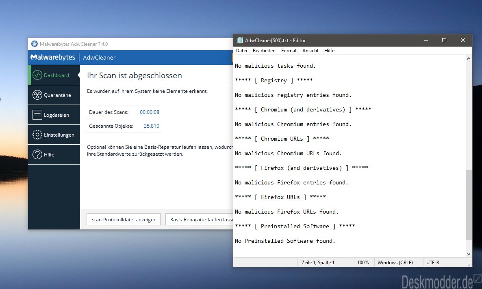The width and height of the screenshot is (482, 289).
Task: Click the scan duration value 00:00:08
Action: pos(150,112)
